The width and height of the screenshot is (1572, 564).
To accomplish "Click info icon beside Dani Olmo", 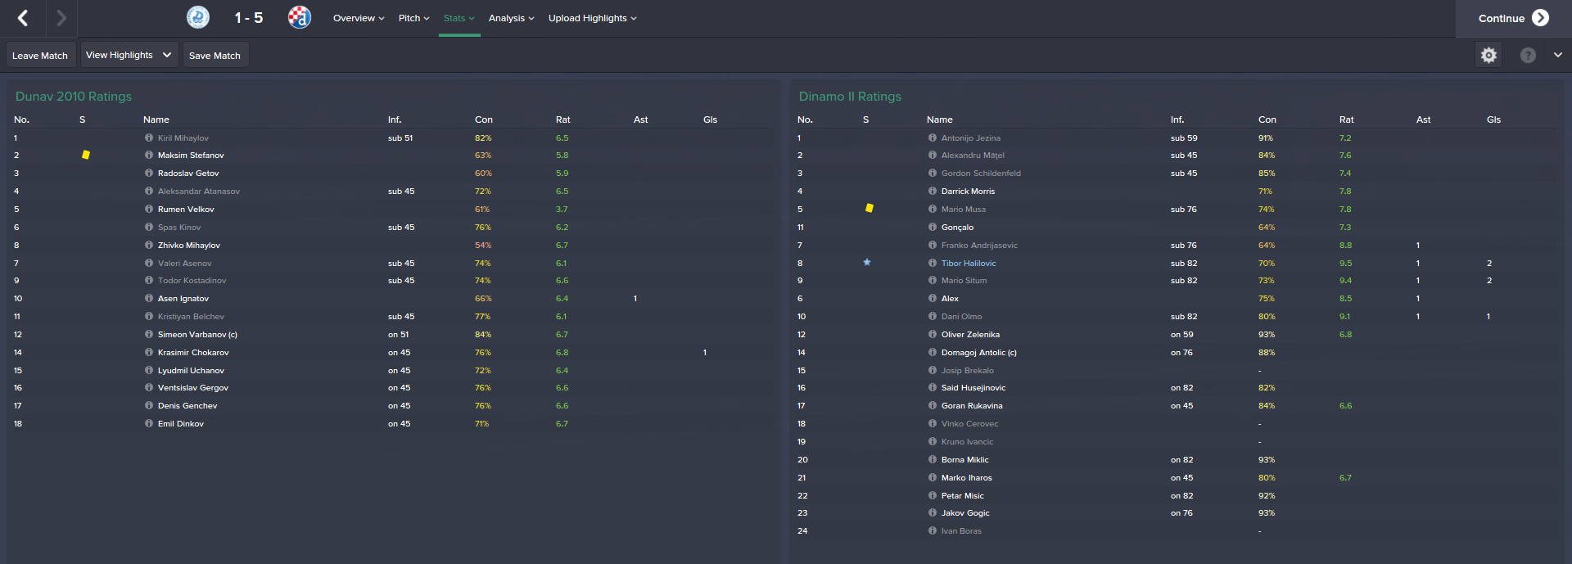I will pos(933,316).
